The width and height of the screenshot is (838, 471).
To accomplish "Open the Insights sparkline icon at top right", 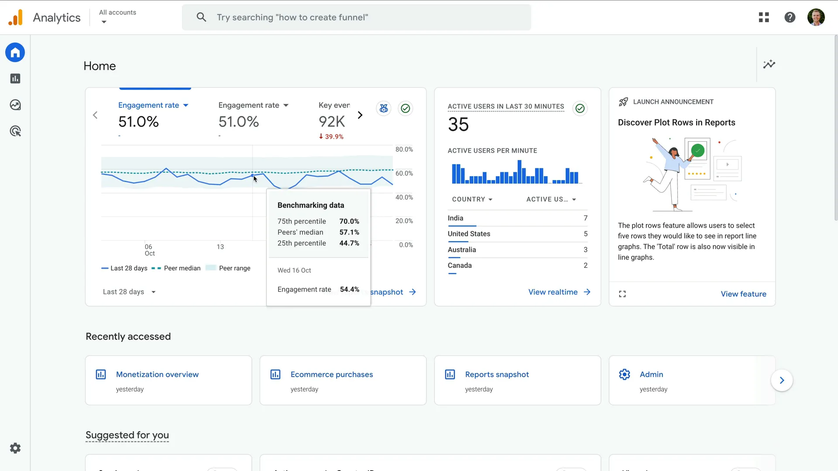I will (x=769, y=64).
